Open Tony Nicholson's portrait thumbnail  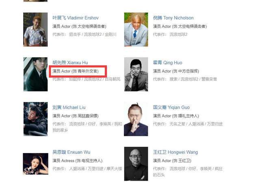pyautogui.click(x=136, y=29)
